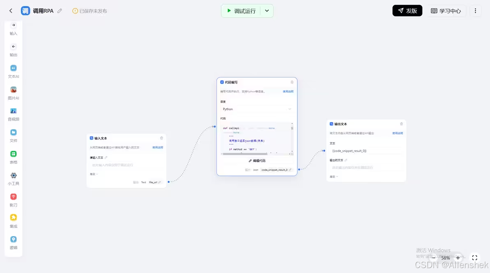Viewport: 490px width, 273px height.
Task: Open 使用说明 link in 输出文本 node
Action: (398, 133)
